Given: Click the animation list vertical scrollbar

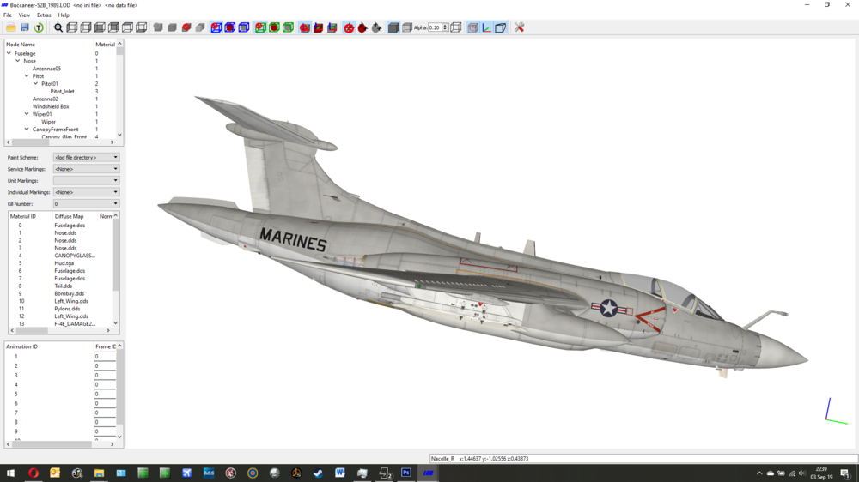Looking at the screenshot, I should click(x=119, y=392).
